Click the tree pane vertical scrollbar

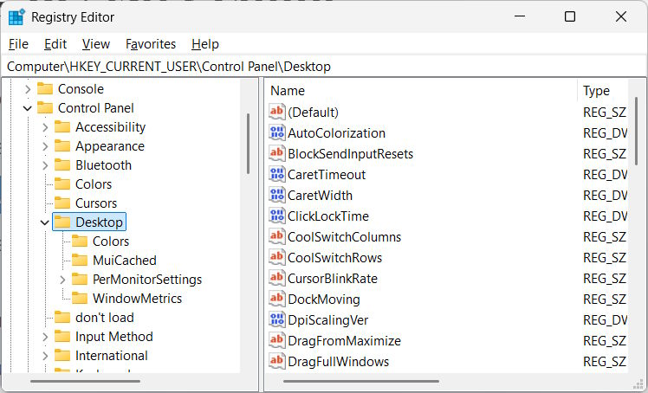[x=248, y=144]
